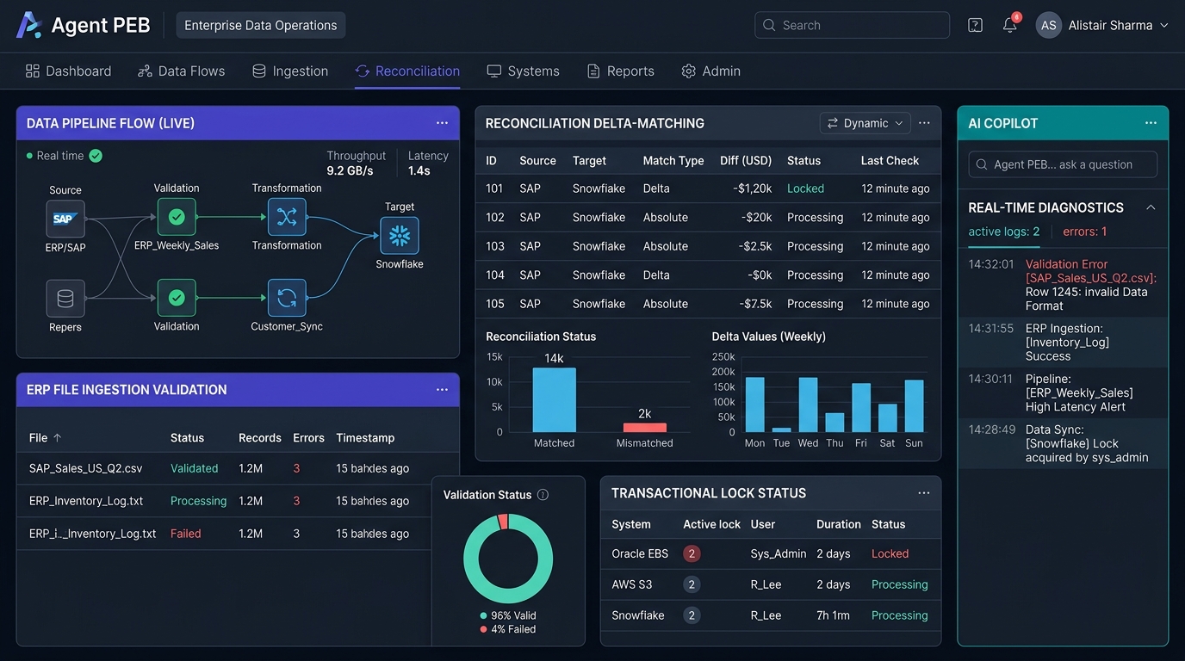Show the errors: 1 filter
The image size is (1185, 661).
click(x=1085, y=232)
